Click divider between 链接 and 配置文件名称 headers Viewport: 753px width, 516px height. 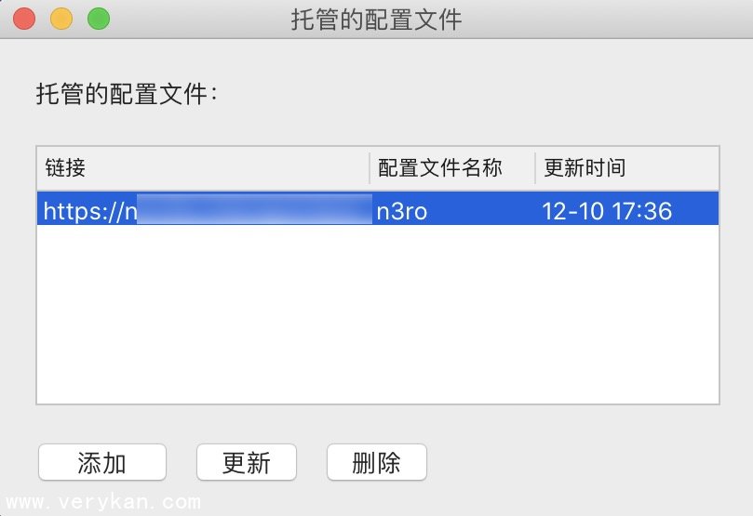tap(370, 168)
